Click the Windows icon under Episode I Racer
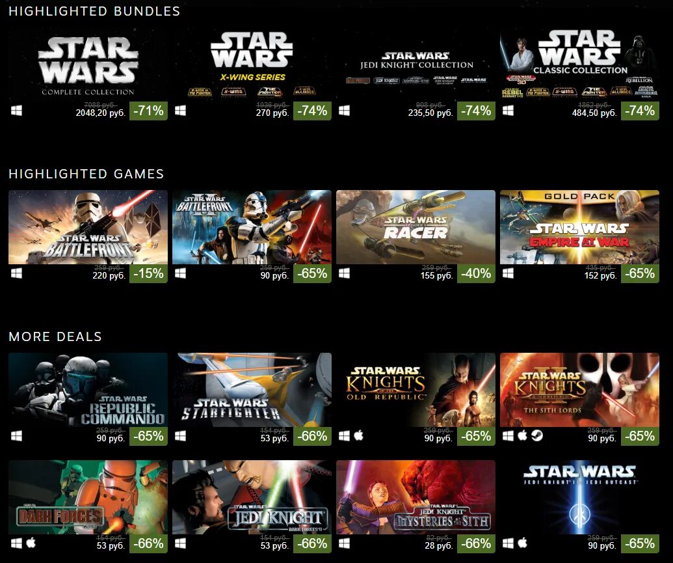This screenshot has width=673, height=563. 344,273
